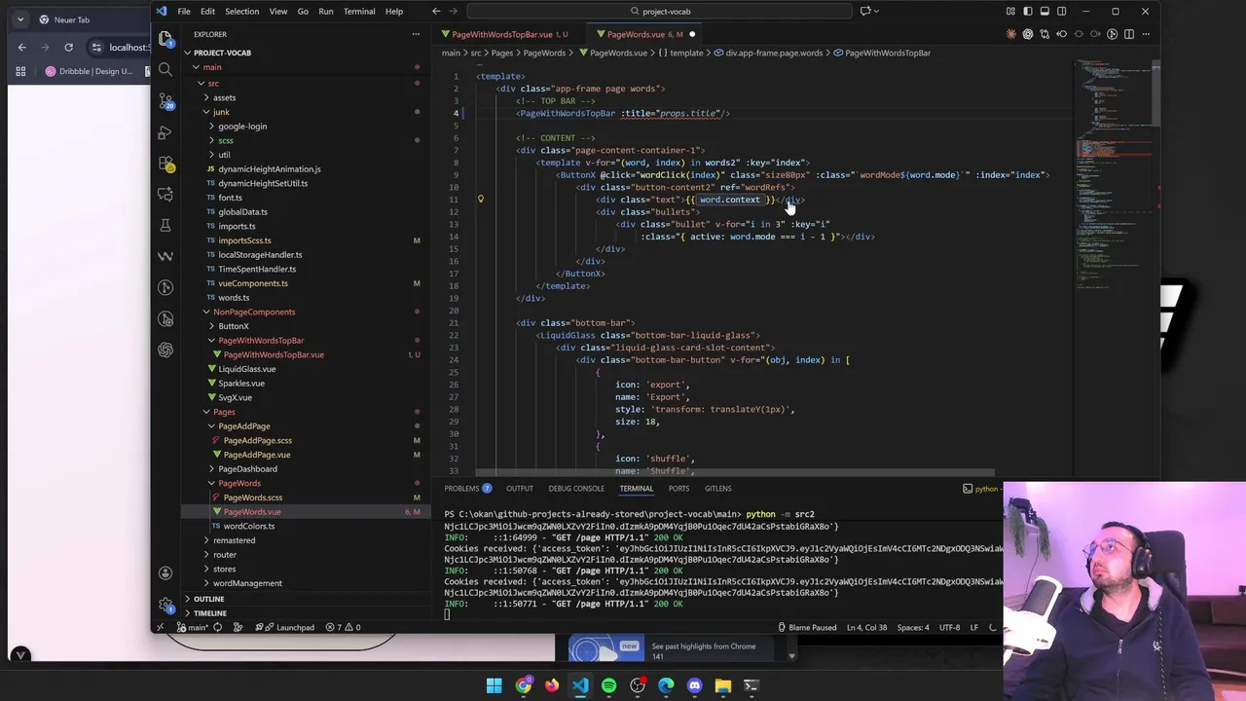
Task: Click UTF-8 encoding in status bar
Action: coord(950,627)
